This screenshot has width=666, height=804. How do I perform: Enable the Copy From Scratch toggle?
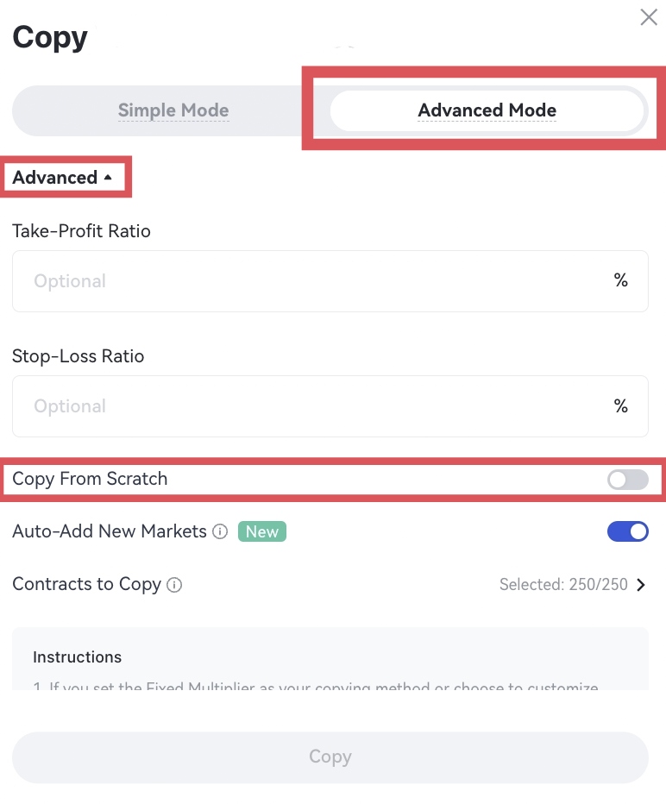coord(627,480)
